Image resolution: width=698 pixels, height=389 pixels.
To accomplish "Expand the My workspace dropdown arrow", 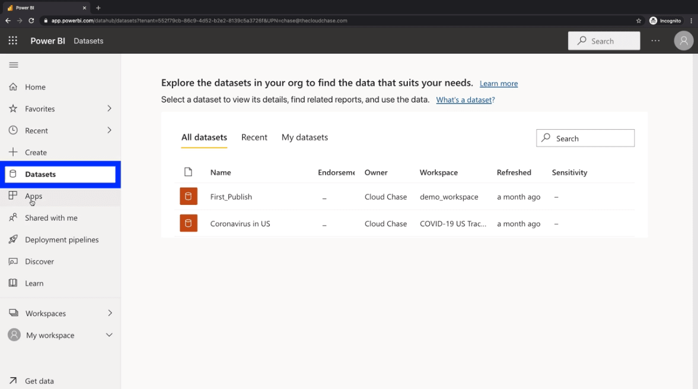I will pyautogui.click(x=109, y=335).
